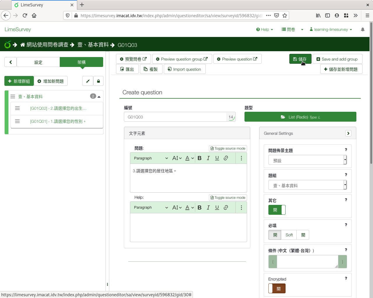Click into the 條件 condition text area

[x=307, y=262]
